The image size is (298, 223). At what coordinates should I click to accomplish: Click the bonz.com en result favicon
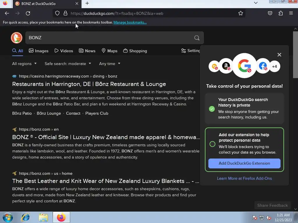[x=15, y=129]
